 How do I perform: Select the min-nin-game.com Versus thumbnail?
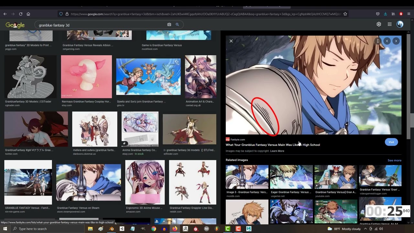point(28,182)
